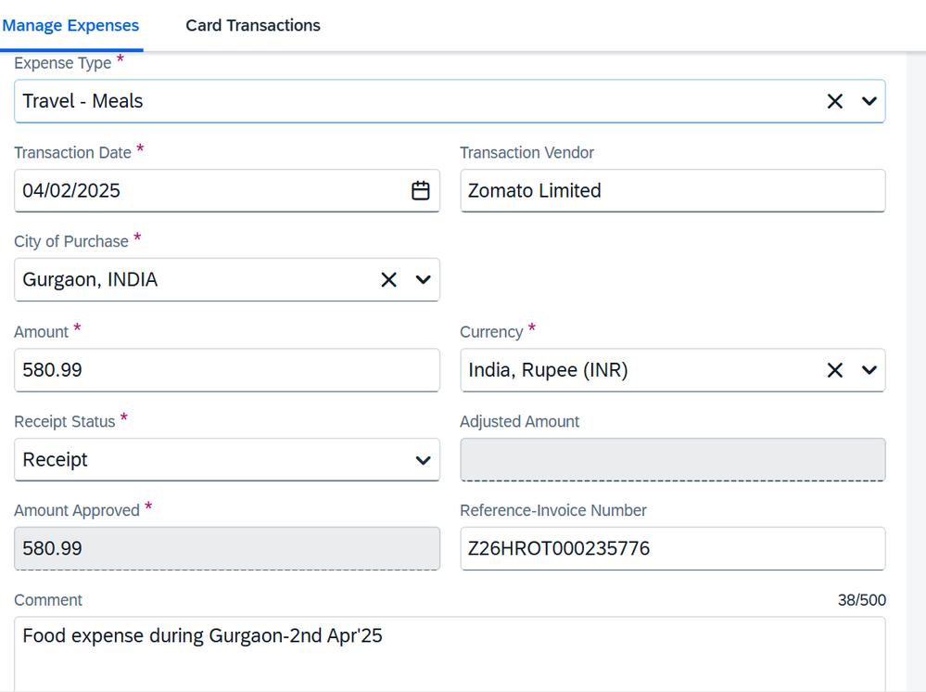The image size is (926, 692).
Task: Open the Currency dropdown list
Action: pyautogui.click(x=869, y=370)
